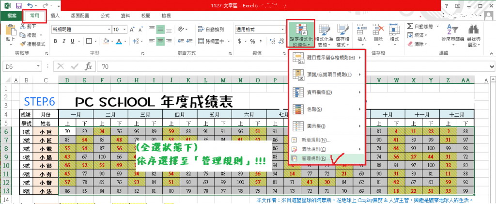Open the 檔案 File tab
The height and width of the screenshot is (204, 496).
tap(12, 16)
